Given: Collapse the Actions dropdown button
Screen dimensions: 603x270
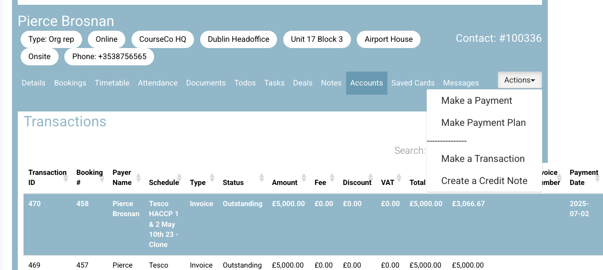Looking at the screenshot, I should [x=519, y=80].
